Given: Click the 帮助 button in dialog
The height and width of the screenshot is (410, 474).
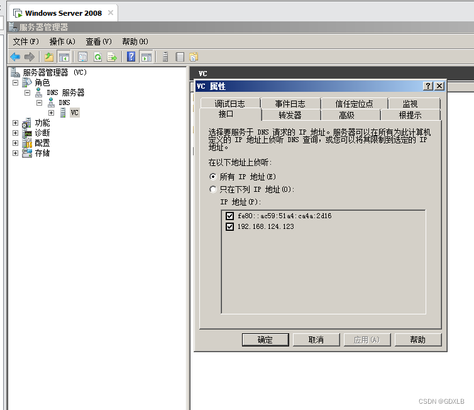Looking at the screenshot, I should (418, 340).
